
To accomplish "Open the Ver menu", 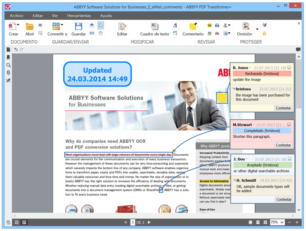I will coord(55,16).
